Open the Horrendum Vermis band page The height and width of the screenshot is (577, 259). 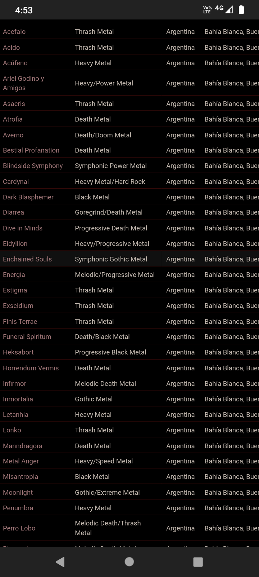point(31,368)
